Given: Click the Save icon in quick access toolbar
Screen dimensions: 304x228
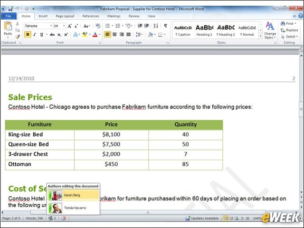Looking at the screenshot, I should (10, 9).
